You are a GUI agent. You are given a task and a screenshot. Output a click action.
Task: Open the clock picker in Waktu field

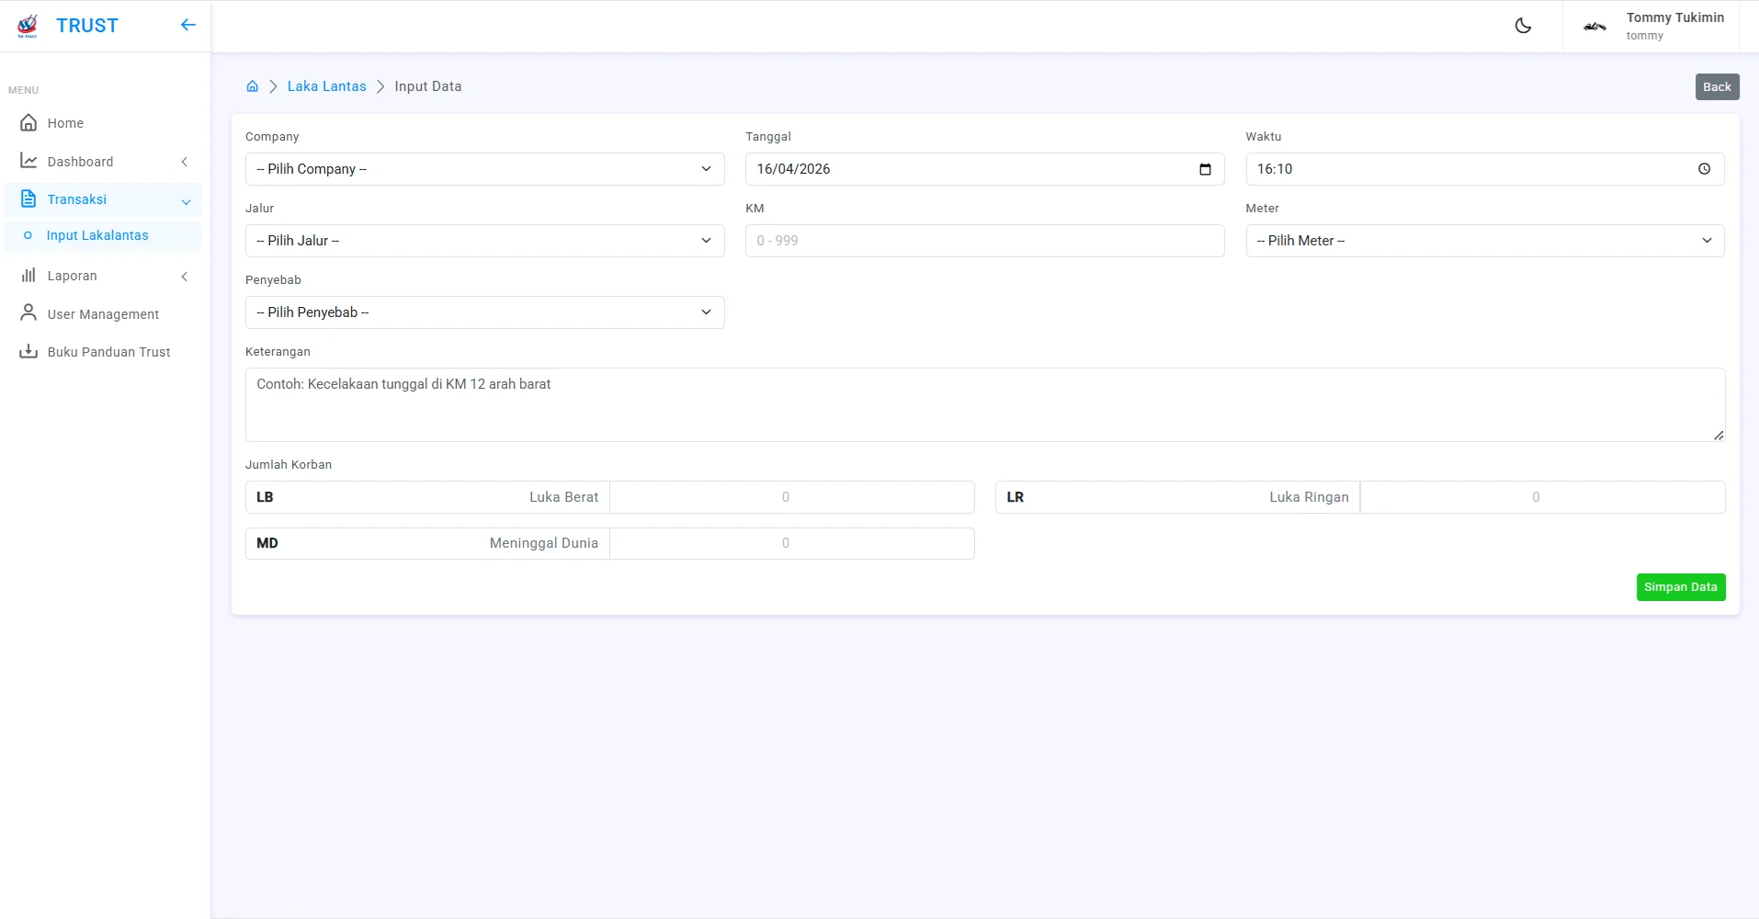click(x=1704, y=169)
